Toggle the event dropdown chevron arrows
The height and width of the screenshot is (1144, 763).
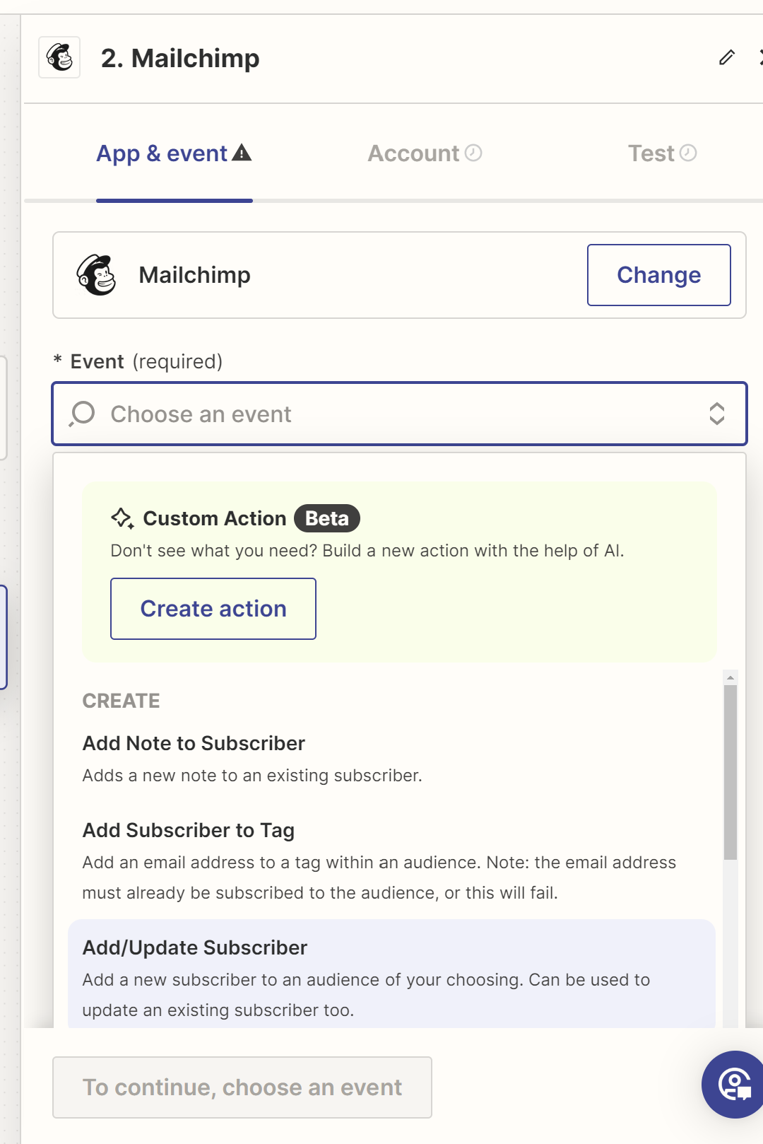point(717,414)
